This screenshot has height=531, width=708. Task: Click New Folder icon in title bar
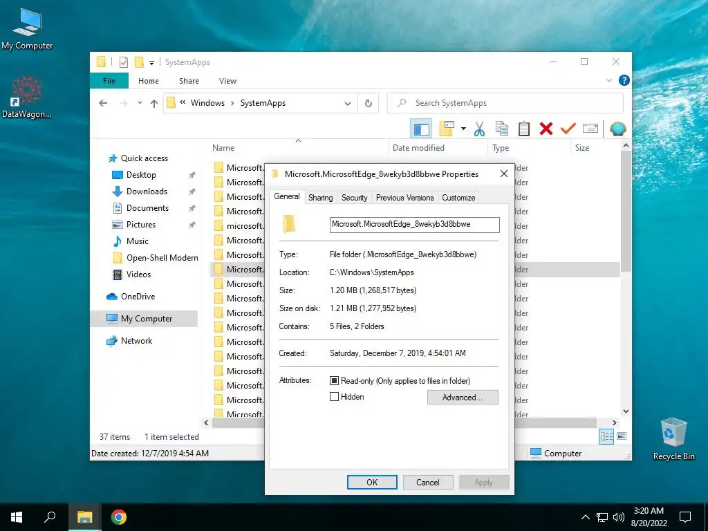(140, 62)
